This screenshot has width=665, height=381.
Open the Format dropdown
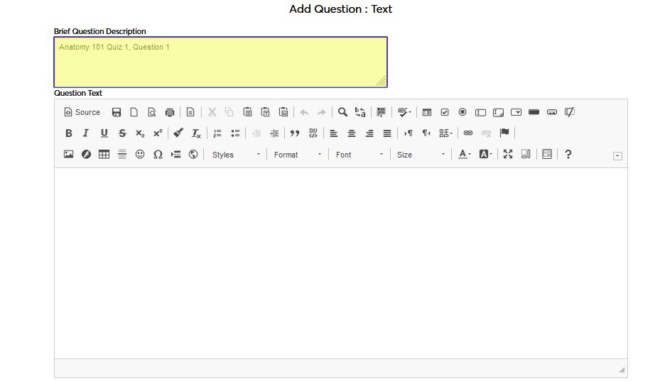pyautogui.click(x=298, y=155)
